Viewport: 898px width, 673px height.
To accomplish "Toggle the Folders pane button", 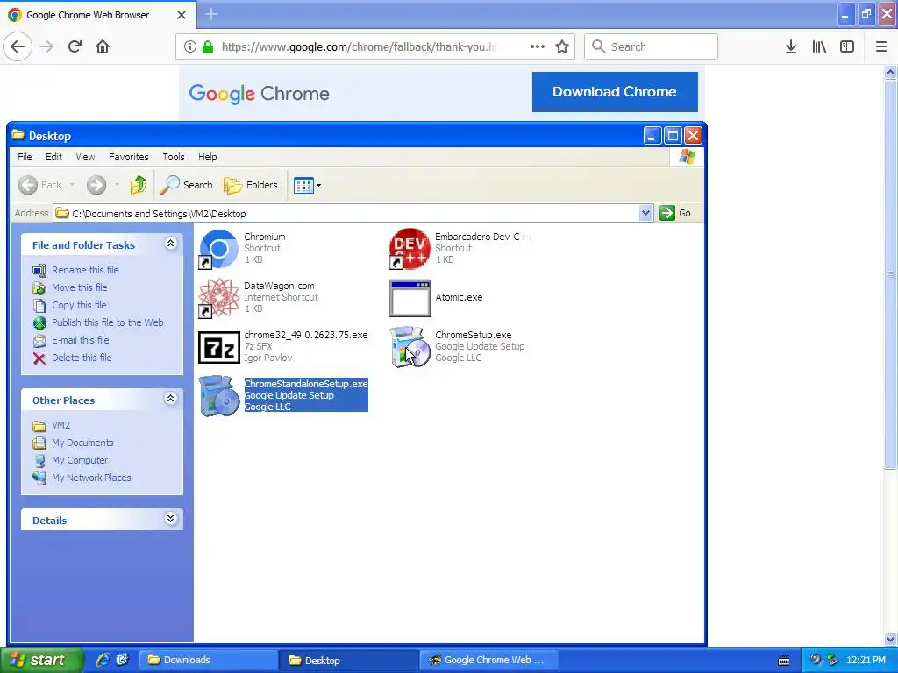I will click(x=250, y=185).
